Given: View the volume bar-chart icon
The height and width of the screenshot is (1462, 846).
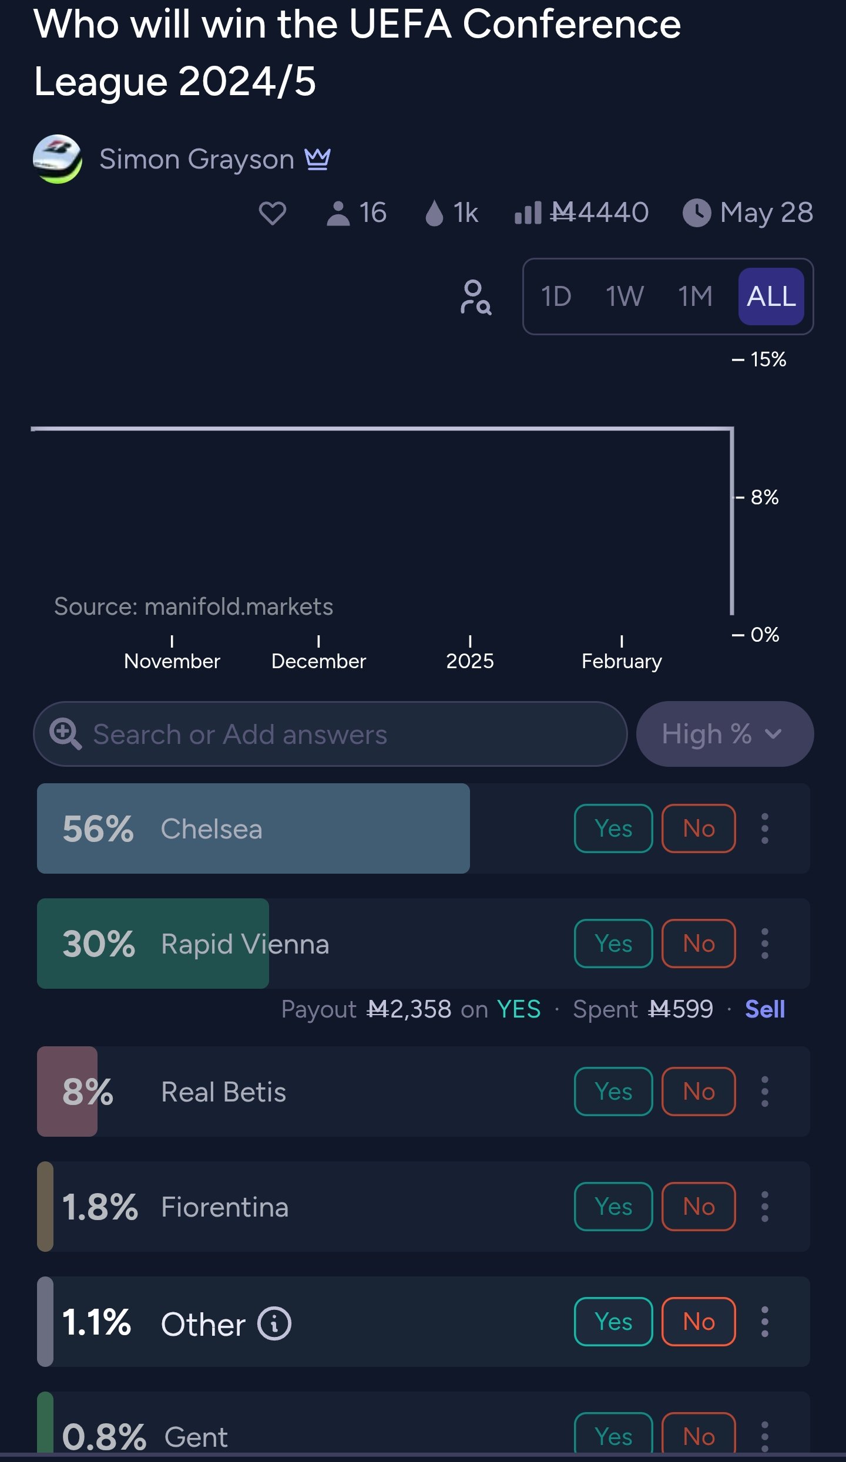Looking at the screenshot, I should [x=528, y=213].
